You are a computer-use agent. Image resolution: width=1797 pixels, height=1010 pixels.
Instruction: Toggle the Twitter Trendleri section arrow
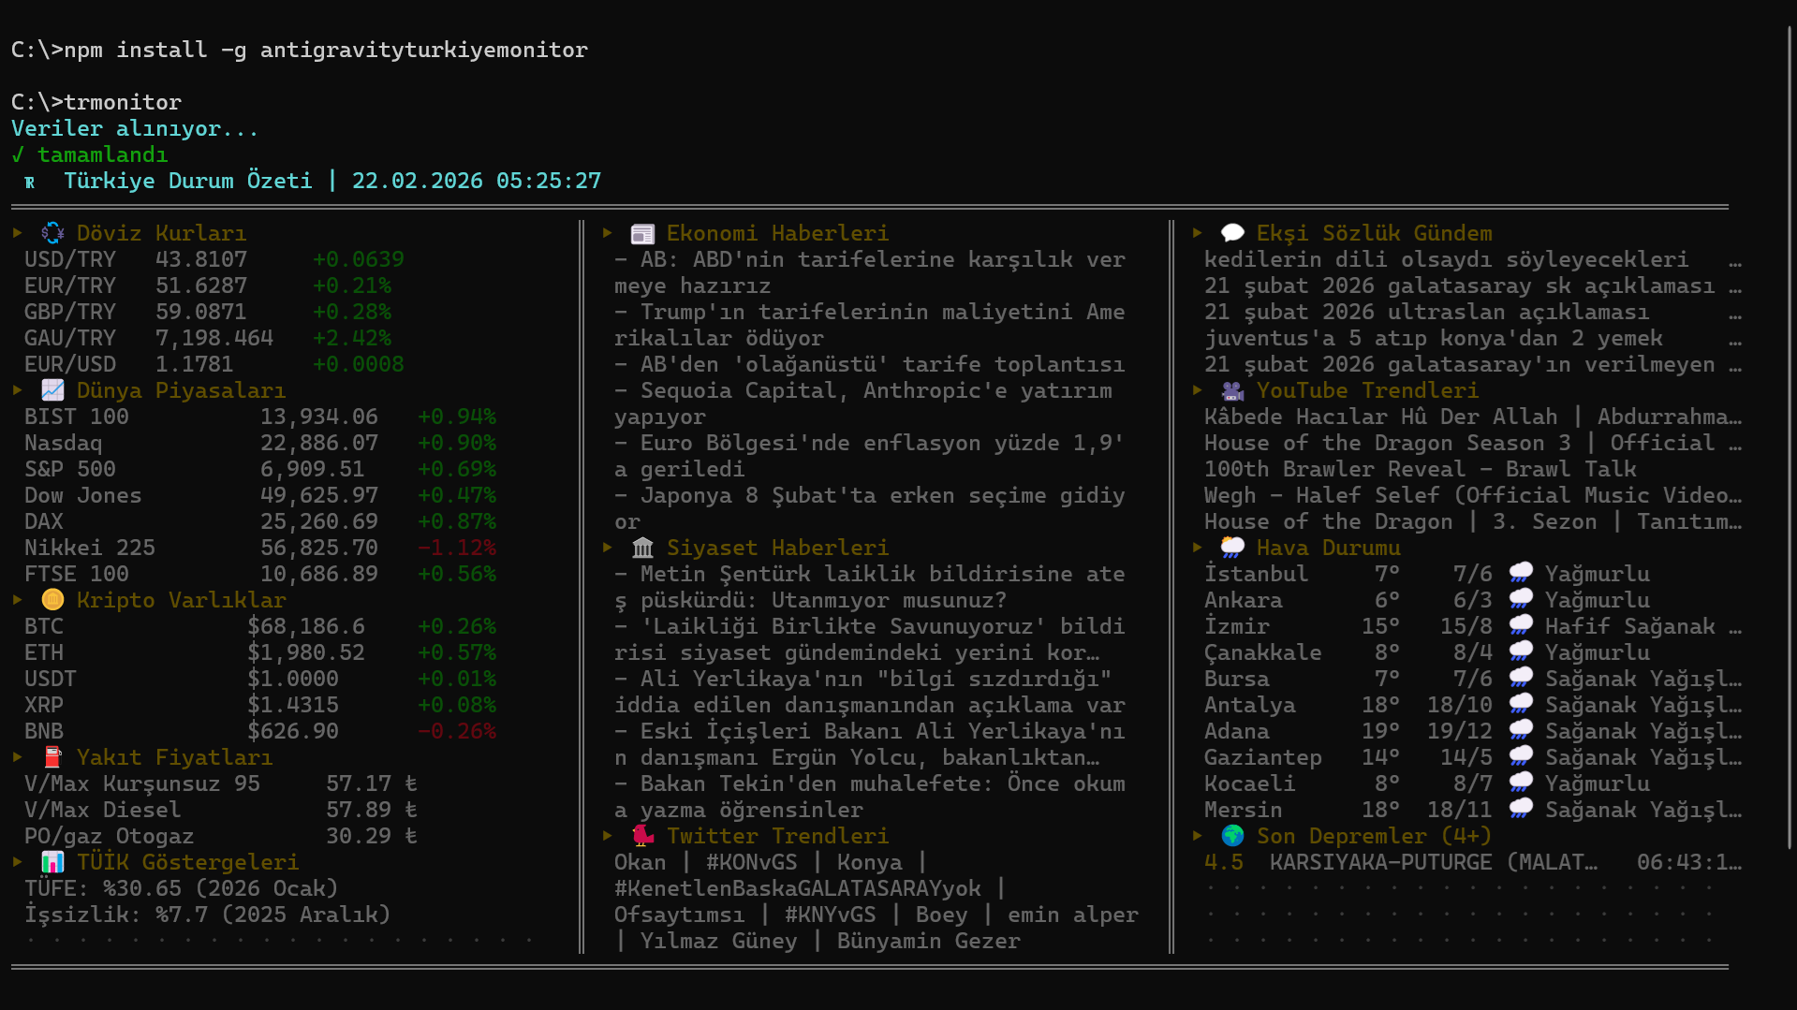point(608,835)
